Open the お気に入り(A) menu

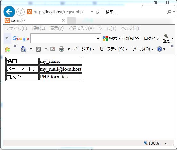point(81,28)
